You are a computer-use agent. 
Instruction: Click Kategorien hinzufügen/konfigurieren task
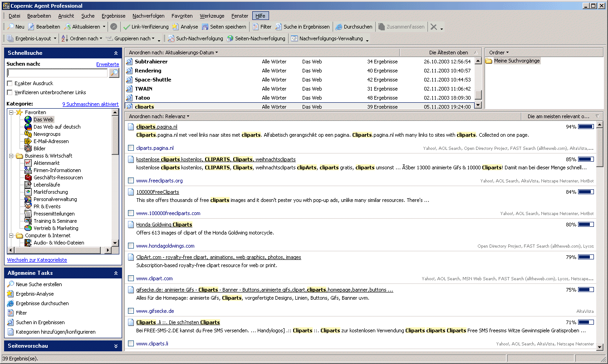[x=55, y=332]
